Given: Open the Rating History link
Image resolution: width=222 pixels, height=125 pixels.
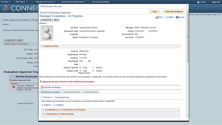Looking at the screenshot, I should 84,73.
